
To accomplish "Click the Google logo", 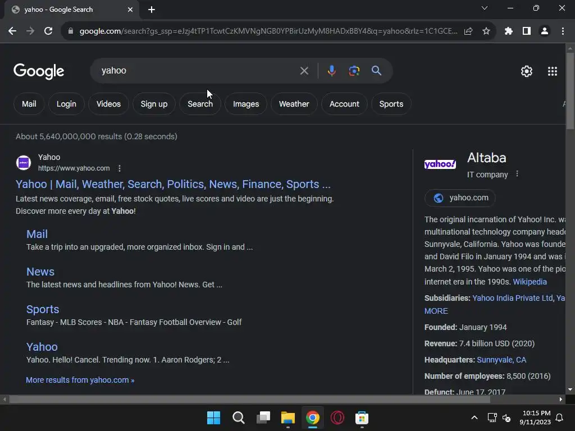I will coord(39,71).
